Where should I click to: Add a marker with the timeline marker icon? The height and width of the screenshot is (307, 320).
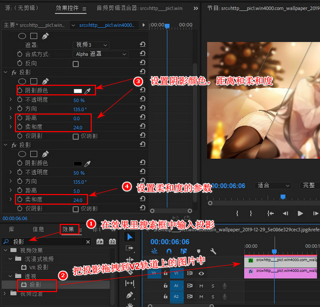(198, 252)
